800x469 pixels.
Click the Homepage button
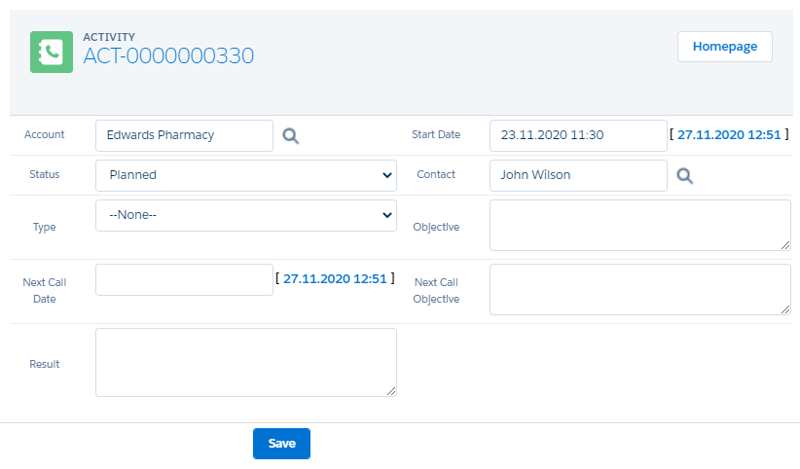(x=724, y=47)
